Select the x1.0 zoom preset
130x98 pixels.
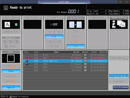click(x=54, y=37)
